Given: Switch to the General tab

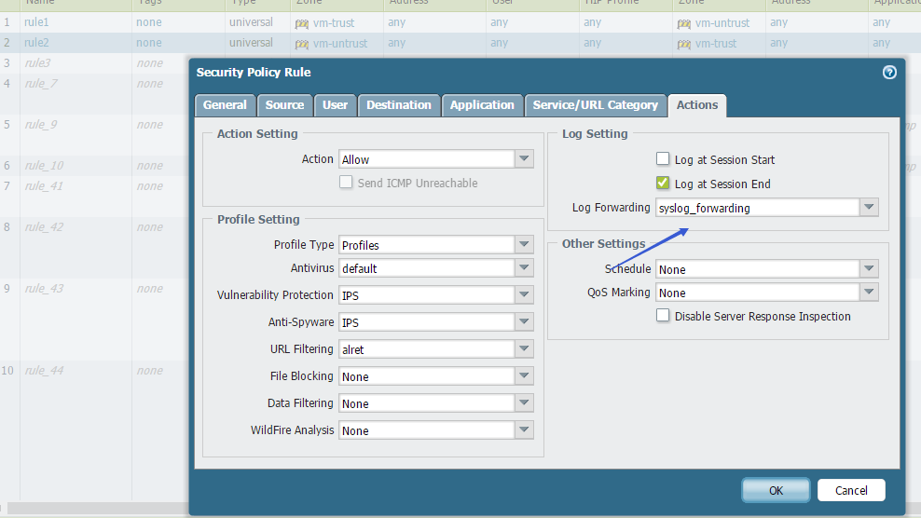Looking at the screenshot, I should [x=225, y=105].
